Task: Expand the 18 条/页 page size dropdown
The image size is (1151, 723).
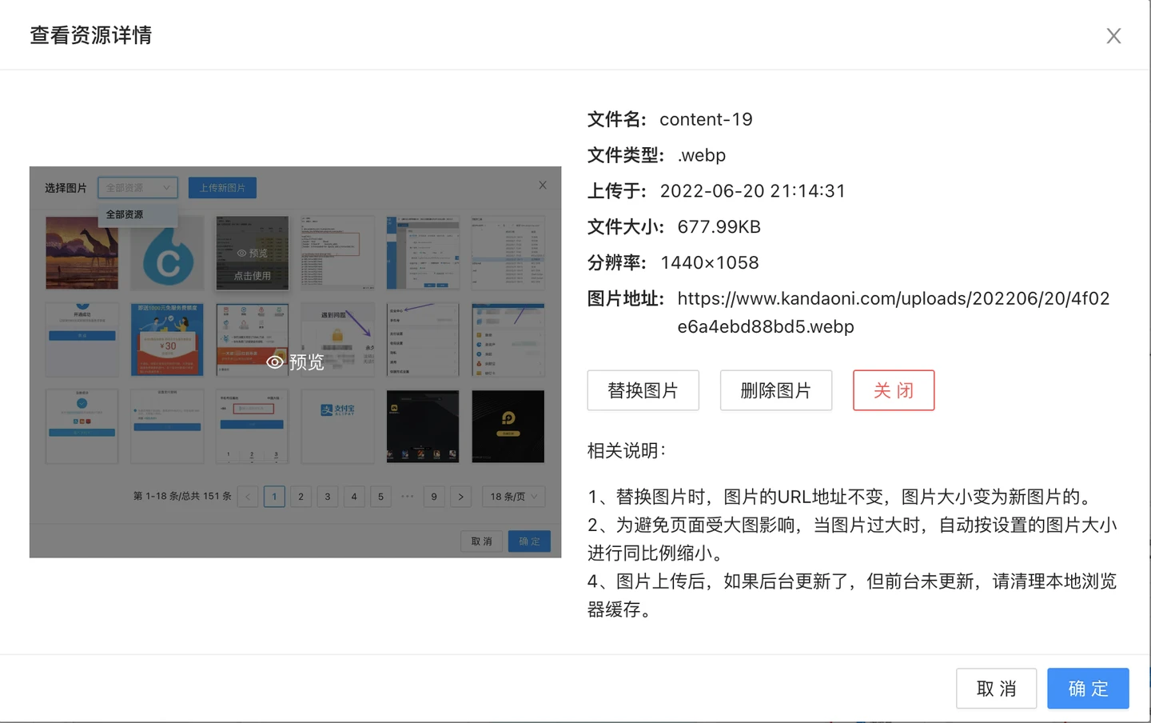Action: click(513, 497)
